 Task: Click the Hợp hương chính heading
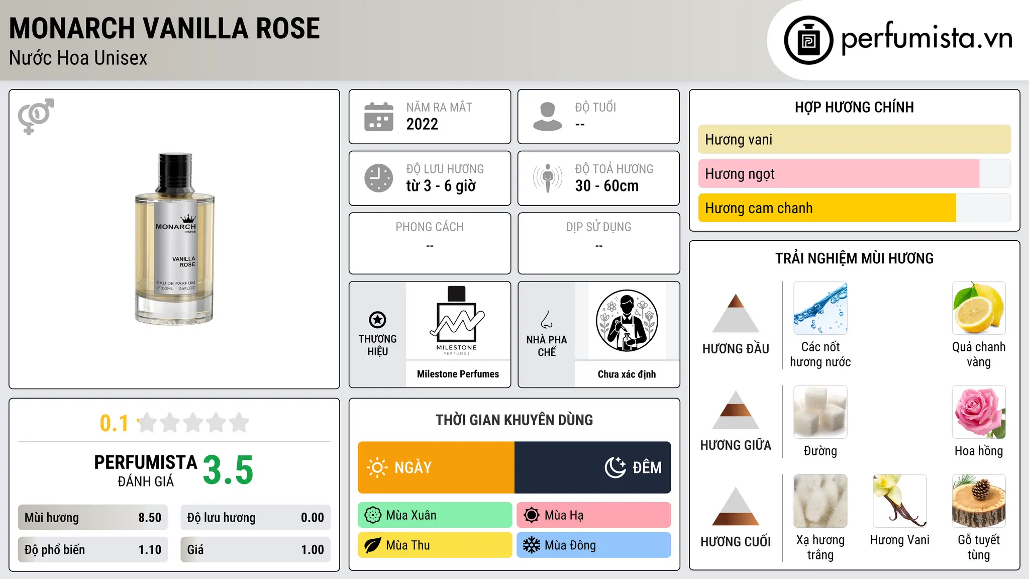pos(854,107)
